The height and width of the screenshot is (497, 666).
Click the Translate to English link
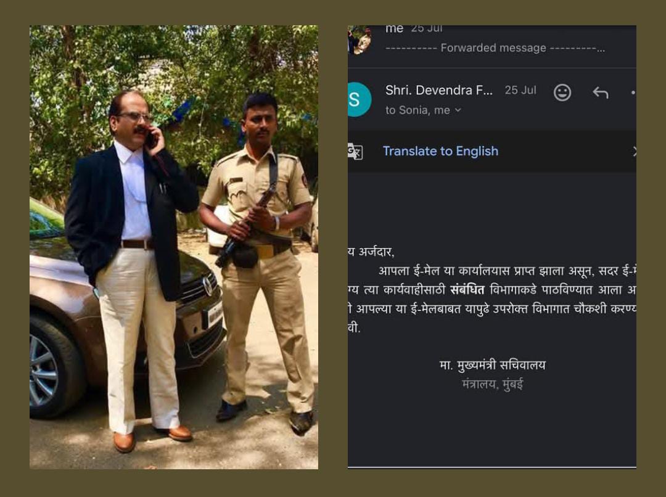tap(440, 150)
